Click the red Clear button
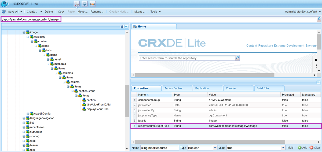Screen dimensions: 322x152 (x=315, y=147)
